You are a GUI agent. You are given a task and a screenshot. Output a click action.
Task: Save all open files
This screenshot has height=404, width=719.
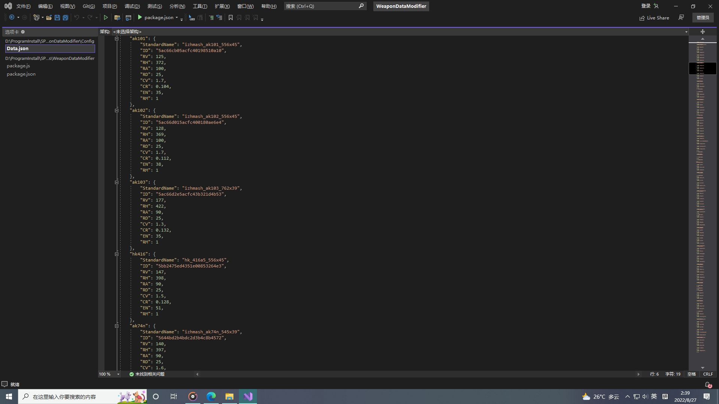pos(65,17)
